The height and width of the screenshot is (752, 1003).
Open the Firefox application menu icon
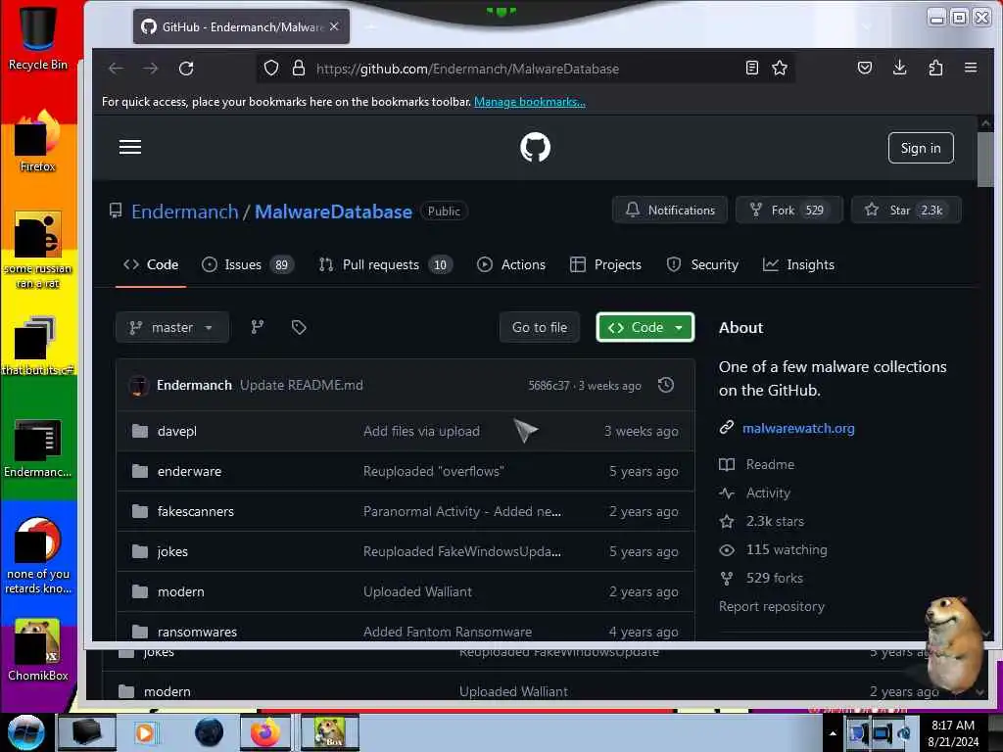coord(971,68)
